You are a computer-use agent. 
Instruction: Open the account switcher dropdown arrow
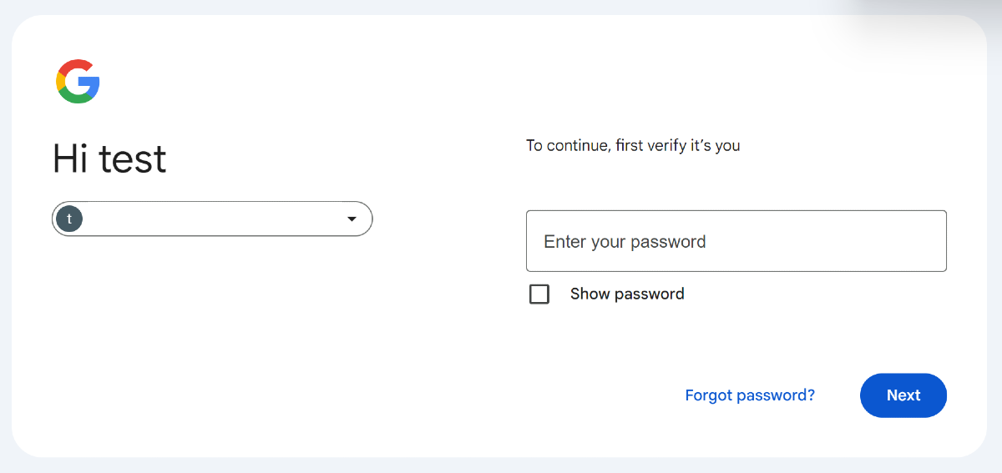[352, 219]
